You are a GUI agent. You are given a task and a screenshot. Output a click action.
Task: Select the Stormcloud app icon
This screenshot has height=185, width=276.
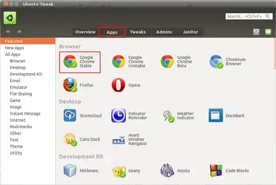coord(70,115)
